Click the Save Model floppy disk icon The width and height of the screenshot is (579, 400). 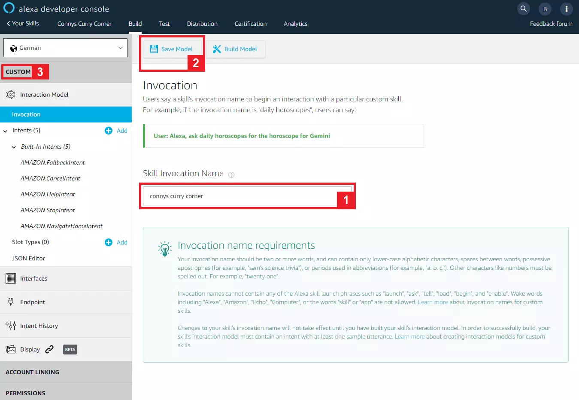(x=154, y=49)
